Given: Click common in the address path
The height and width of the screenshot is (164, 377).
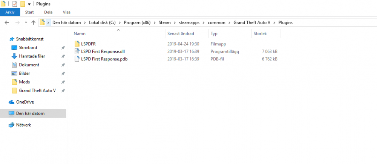Looking at the screenshot, I should [217, 23].
